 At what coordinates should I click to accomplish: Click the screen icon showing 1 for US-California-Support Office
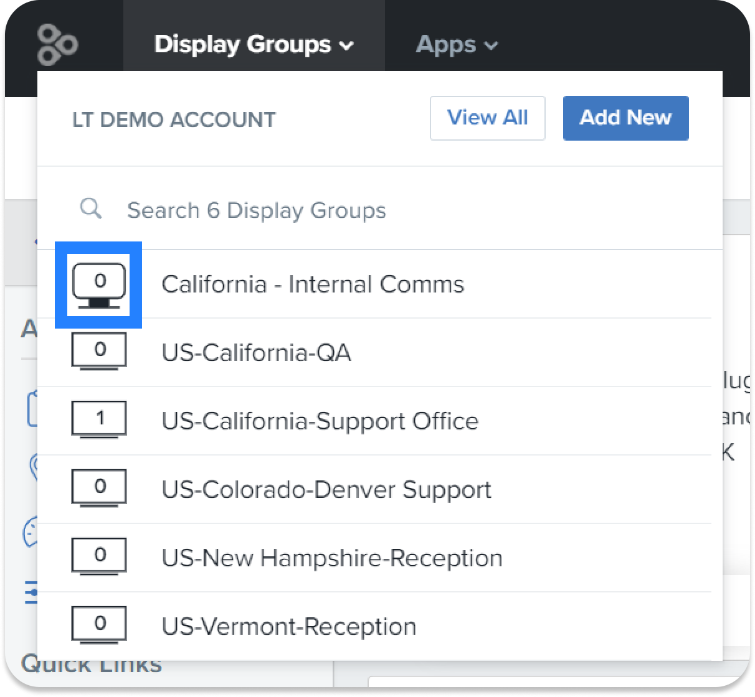click(98, 420)
